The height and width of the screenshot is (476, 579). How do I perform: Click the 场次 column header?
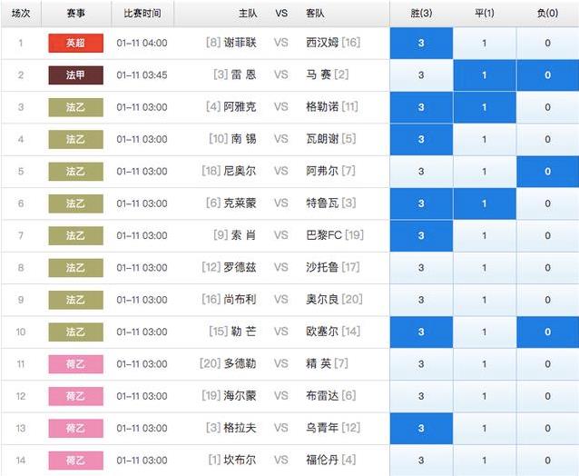tap(21, 14)
